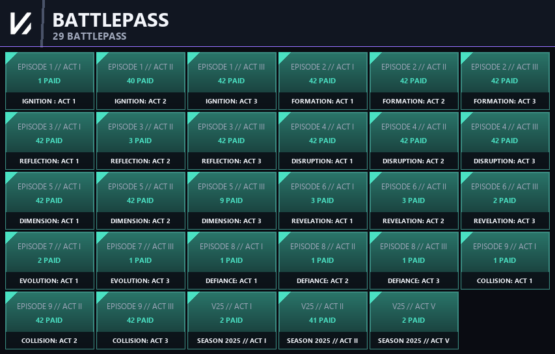Select Season 2025 // Act II tile
The image size is (555, 354).
323,320
